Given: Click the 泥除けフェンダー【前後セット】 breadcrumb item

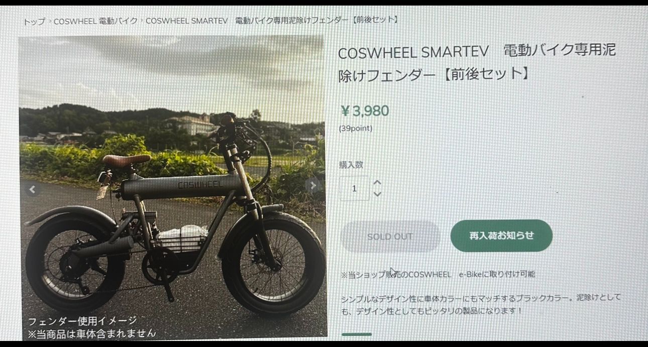Looking at the screenshot, I should click(x=272, y=20).
